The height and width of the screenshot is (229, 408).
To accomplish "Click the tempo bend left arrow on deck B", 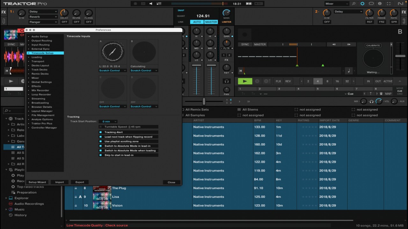I will 334,45.
